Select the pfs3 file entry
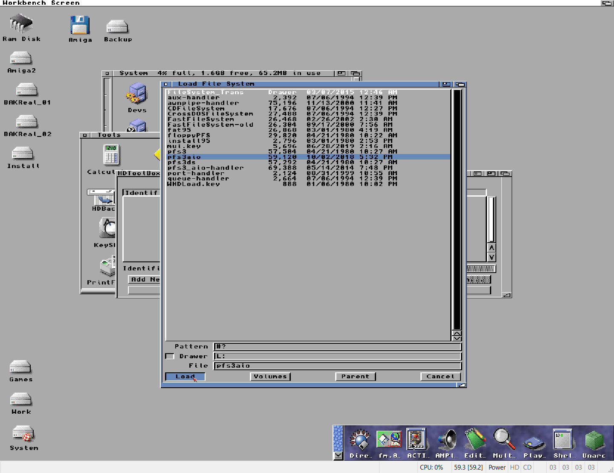The height and width of the screenshot is (473, 614). [x=308, y=151]
